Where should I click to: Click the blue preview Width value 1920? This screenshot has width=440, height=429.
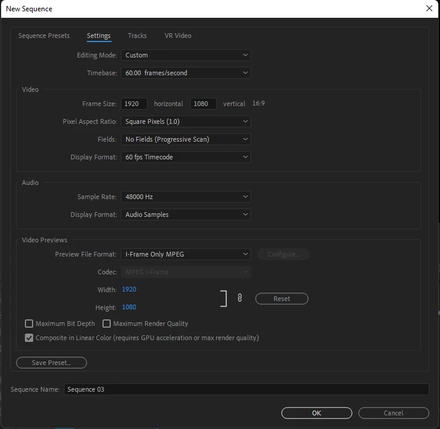[x=129, y=290]
